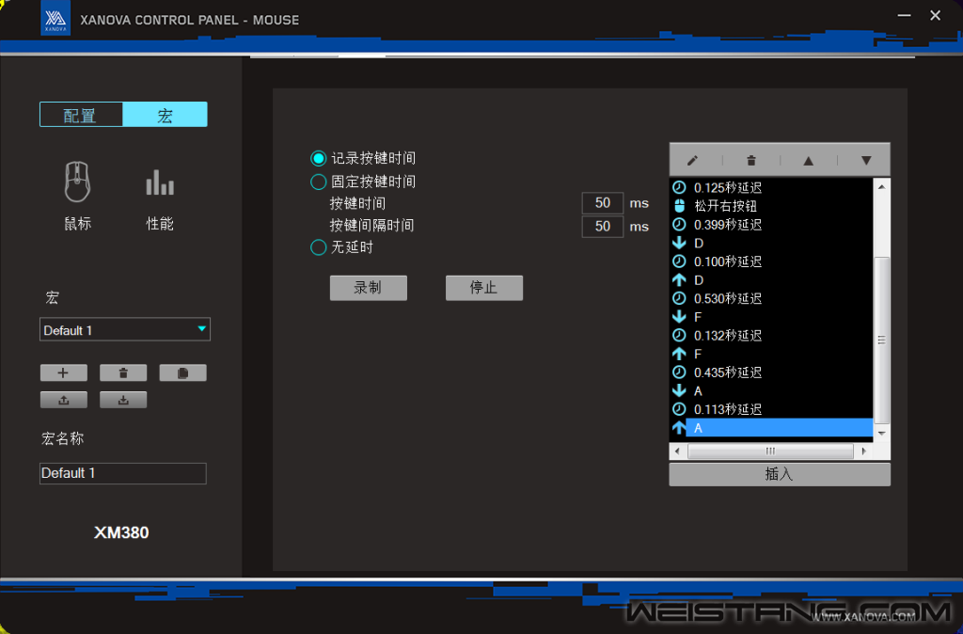Open the 性能 performance icon
Image resolution: width=963 pixels, height=634 pixels.
160,182
